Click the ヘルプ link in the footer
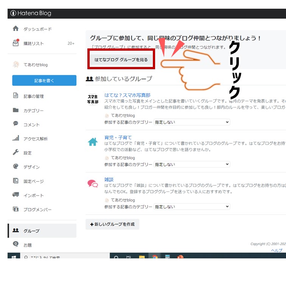 [x=277, y=250]
